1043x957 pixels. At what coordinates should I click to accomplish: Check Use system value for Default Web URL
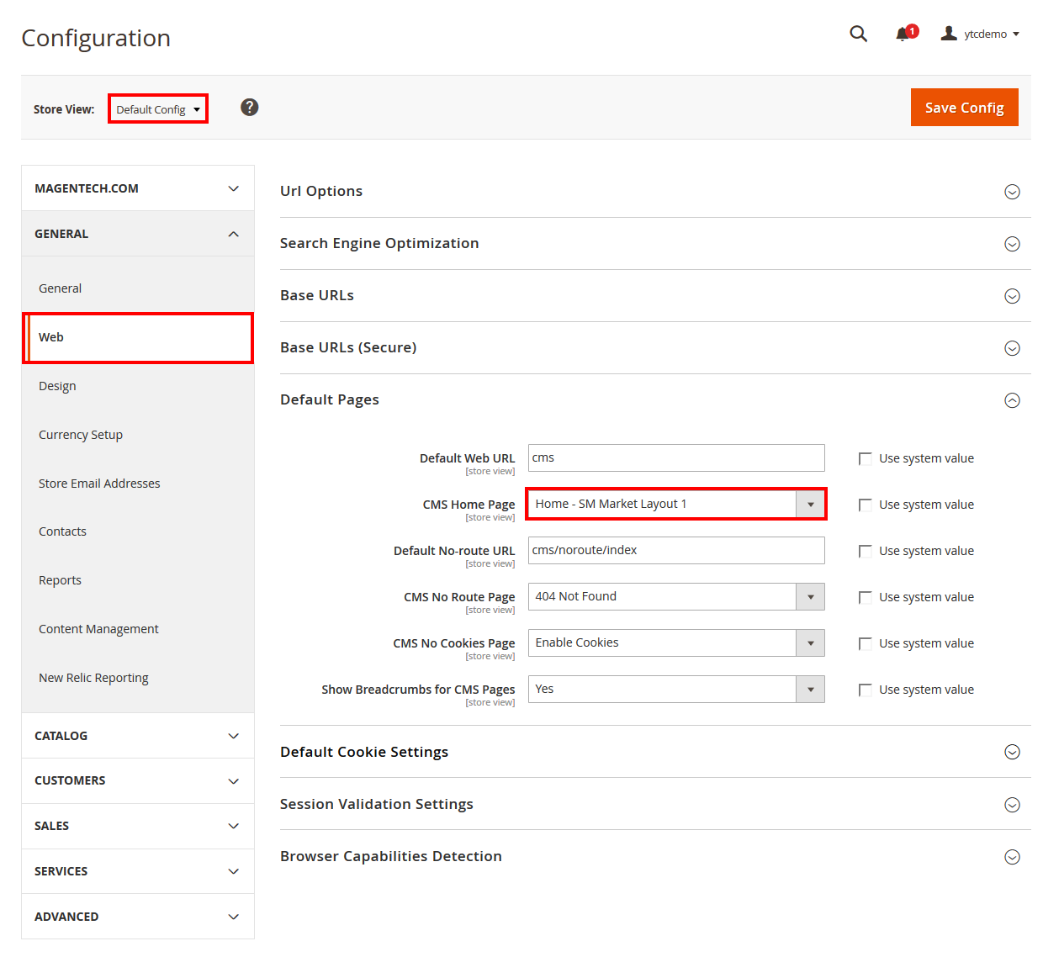click(865, 458)
